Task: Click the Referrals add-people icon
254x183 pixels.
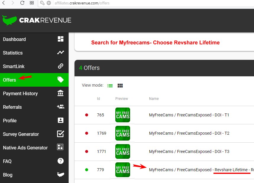Action: coord(61,106)
